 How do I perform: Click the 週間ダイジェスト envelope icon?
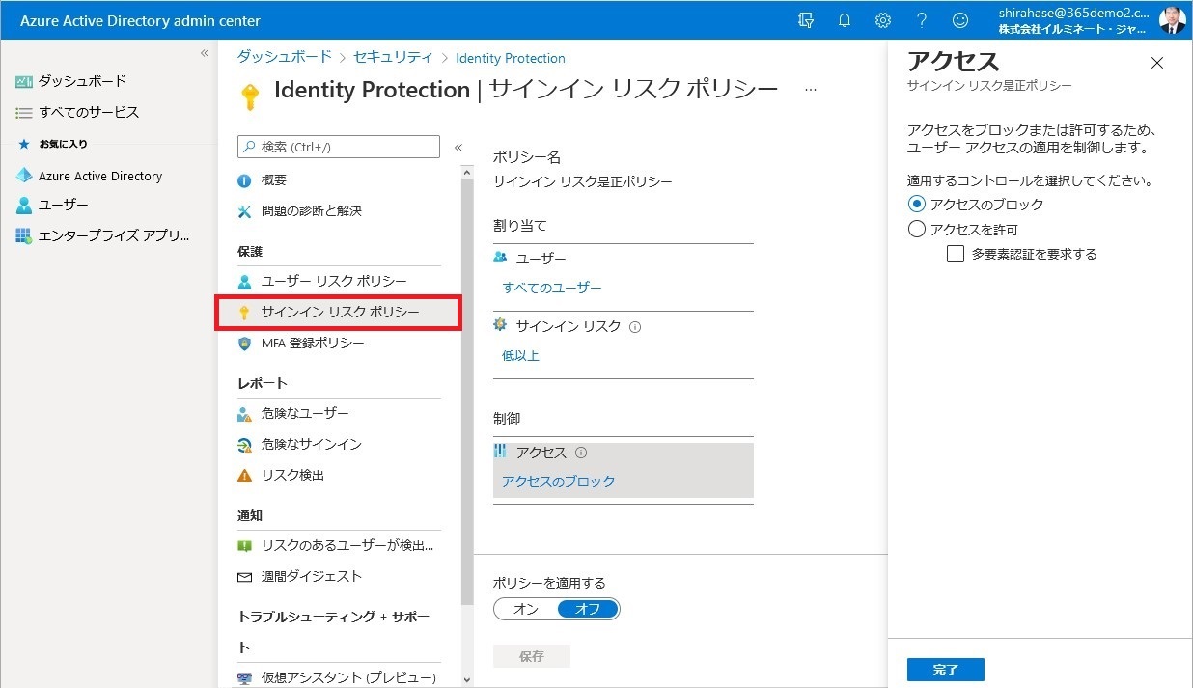coord(244,577)
